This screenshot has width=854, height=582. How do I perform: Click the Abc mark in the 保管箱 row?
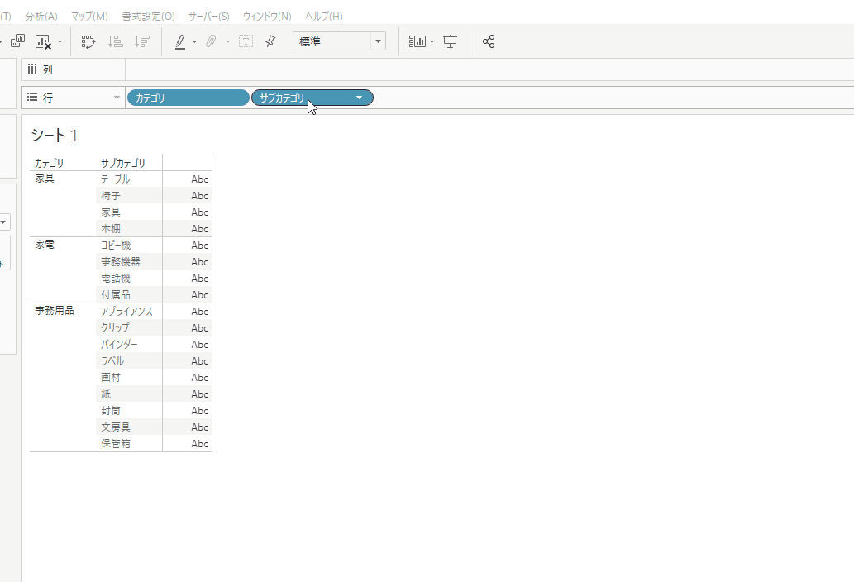[x=199, y=443]
